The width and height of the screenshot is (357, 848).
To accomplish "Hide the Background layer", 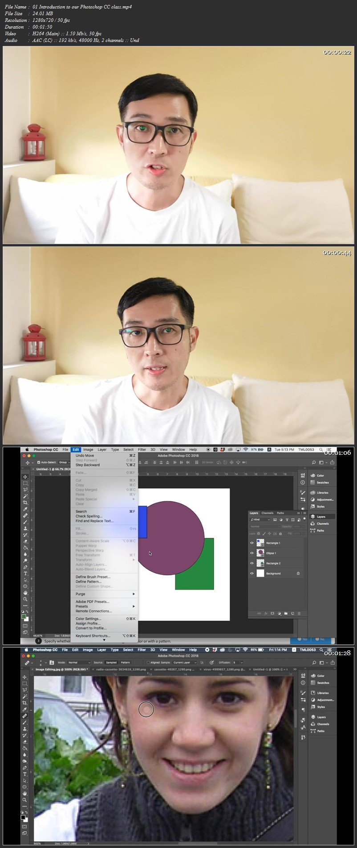I will (x=252, y=574).
